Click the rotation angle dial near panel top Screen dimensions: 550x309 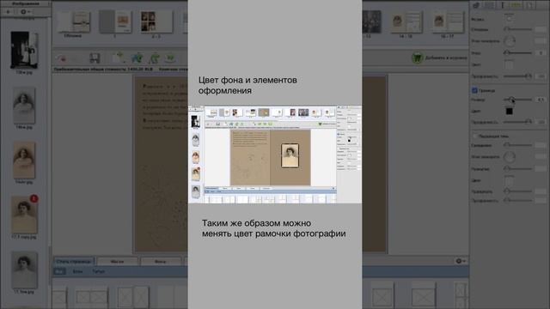(510, 41)
